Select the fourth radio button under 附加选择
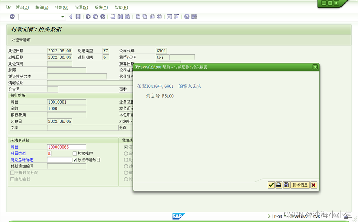Viewport: 358px width, 222px height. (126, 166)
